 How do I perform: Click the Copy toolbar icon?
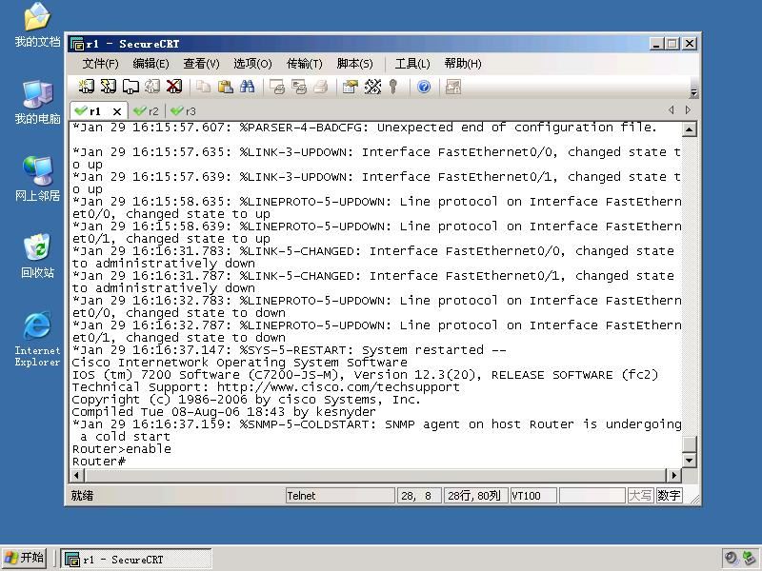pos(203,87)
